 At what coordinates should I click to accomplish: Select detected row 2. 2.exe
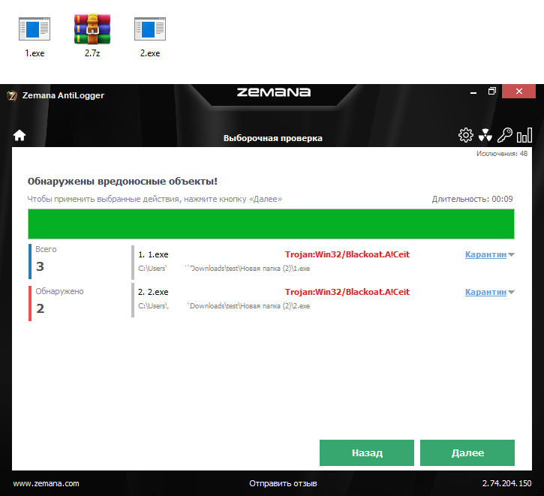[x=323, y=299]
